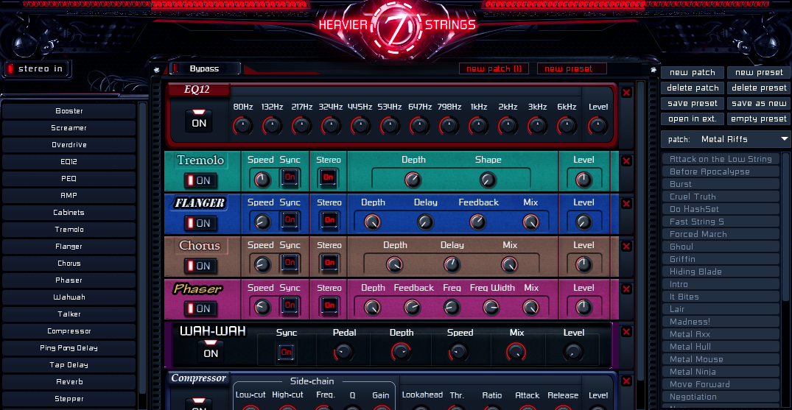The width and height of the screenshot is (792, 410).
Task: Toggle the Tremolo ON switch
Action: tap(200, 180)
